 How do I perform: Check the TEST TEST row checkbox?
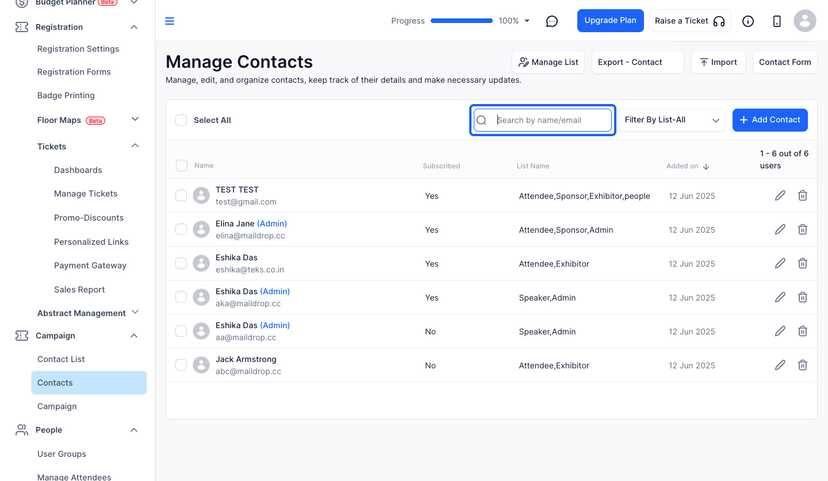pyautogui.click(x=181, y=195)
